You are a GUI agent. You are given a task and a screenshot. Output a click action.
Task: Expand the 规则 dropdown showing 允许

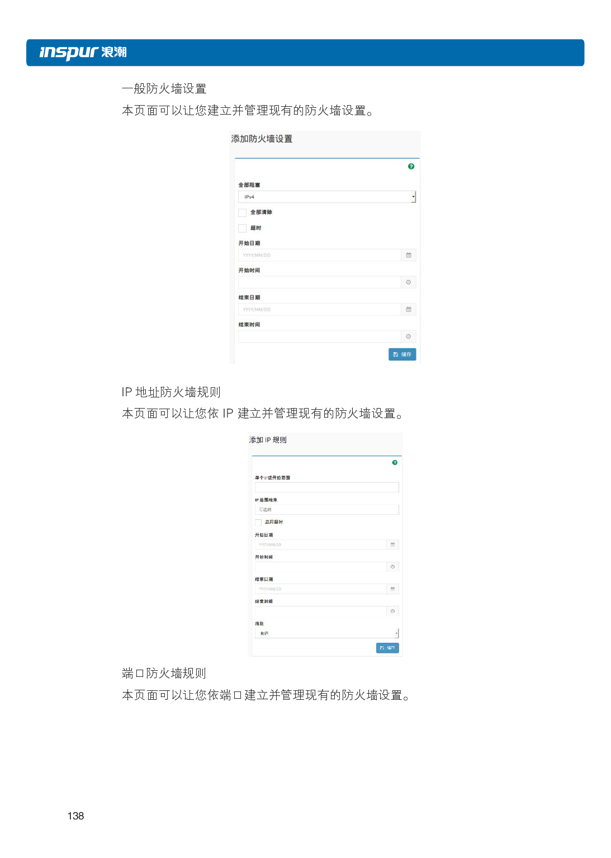click(327, 633)
